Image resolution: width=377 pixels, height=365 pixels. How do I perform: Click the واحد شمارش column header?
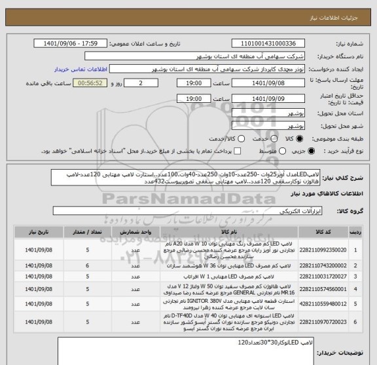click(135, 232)
